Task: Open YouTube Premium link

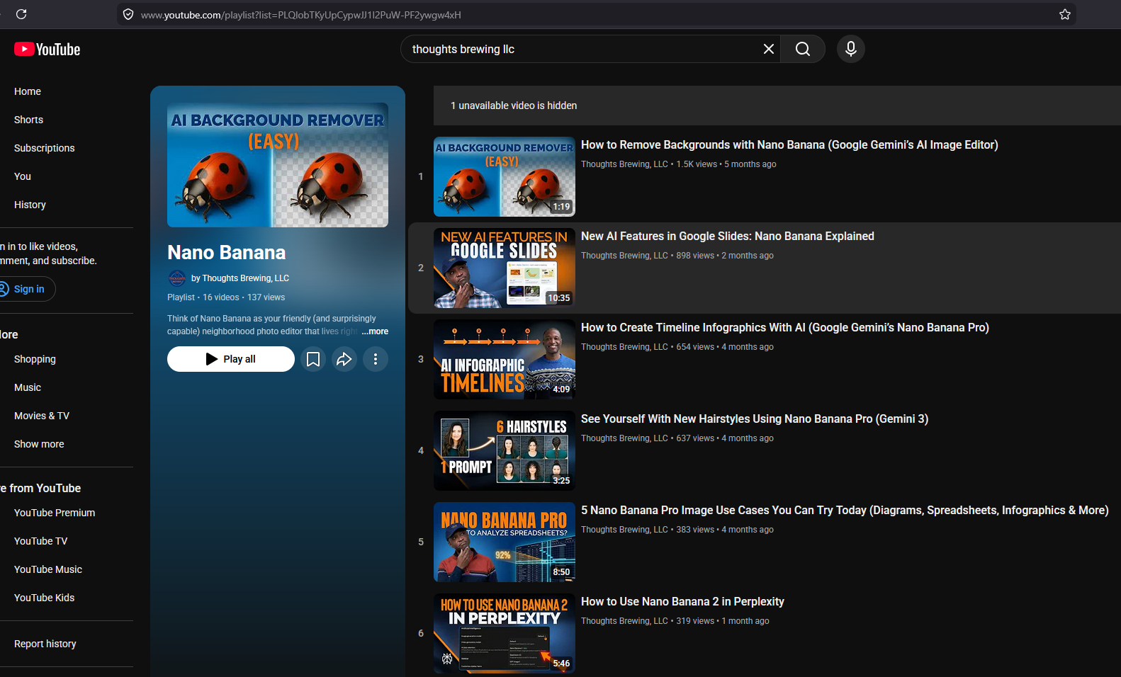Action: (x=55, y=513)
